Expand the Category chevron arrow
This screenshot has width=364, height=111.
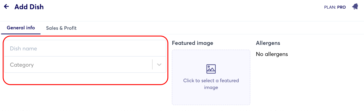point(159,65)
